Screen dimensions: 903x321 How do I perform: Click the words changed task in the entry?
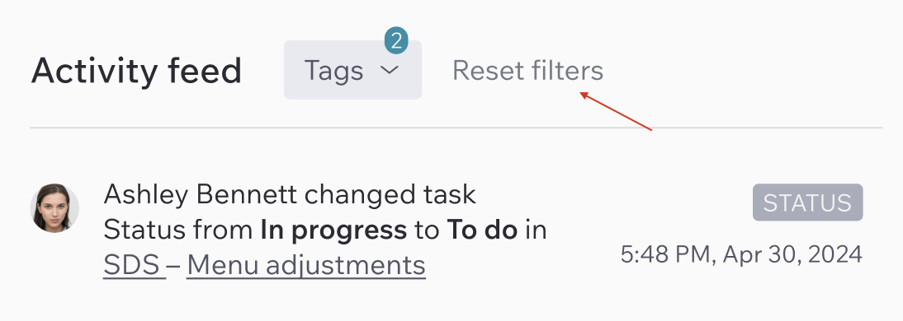coord(390,195)
